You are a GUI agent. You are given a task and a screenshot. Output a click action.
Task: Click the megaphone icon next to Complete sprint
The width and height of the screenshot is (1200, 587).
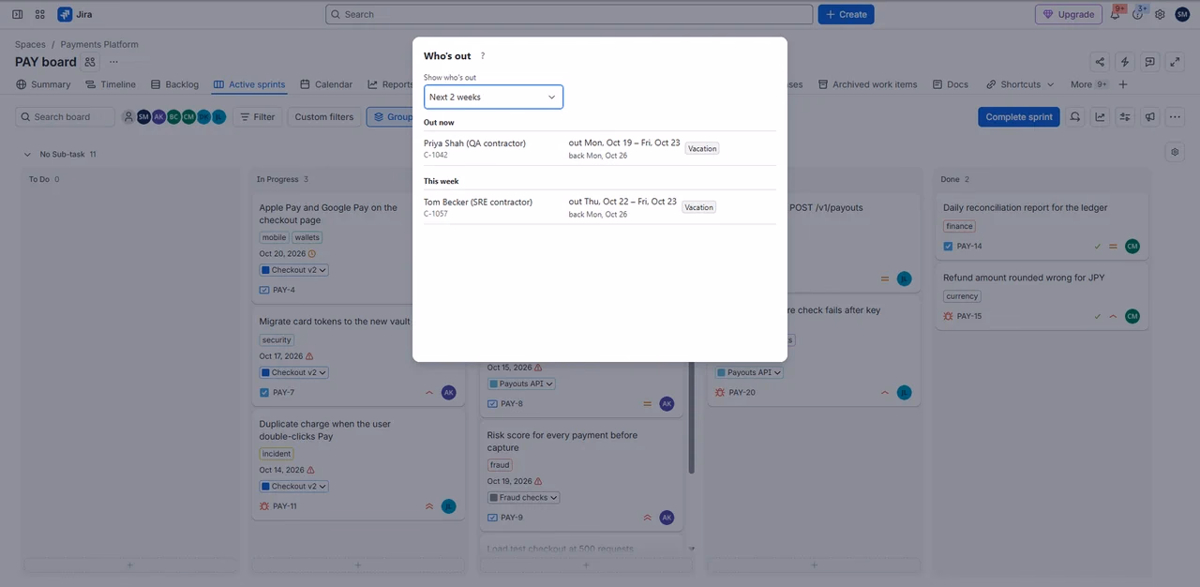1149,117
